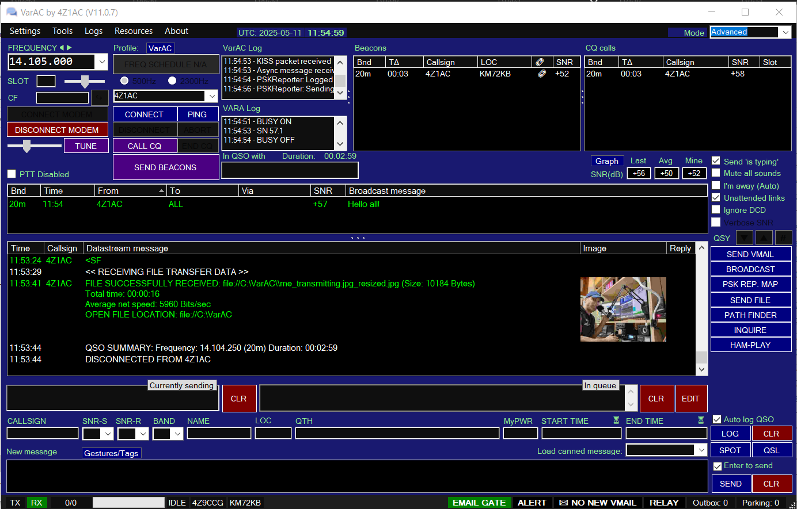This screenshot has height=509, width=797.
Task: Click the CONNECT button
Action: click(x=144, y=114)
